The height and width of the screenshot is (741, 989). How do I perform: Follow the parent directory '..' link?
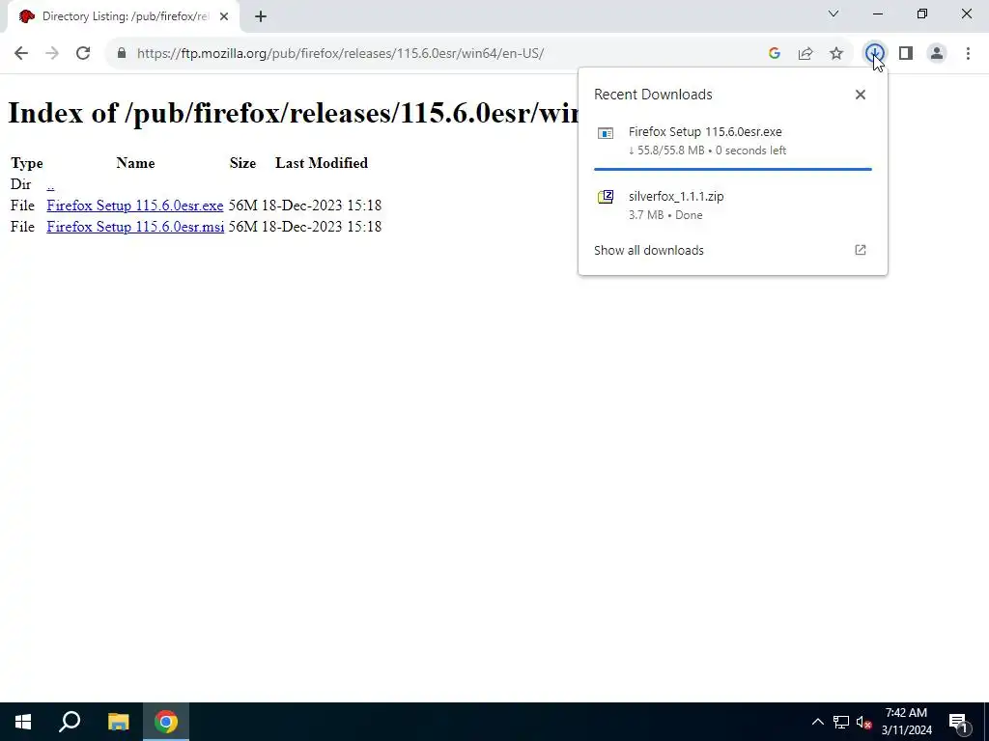[x=50, y=184]
